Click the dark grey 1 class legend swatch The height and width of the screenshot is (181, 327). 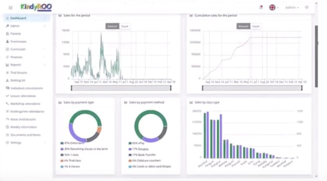click(62, 155)
